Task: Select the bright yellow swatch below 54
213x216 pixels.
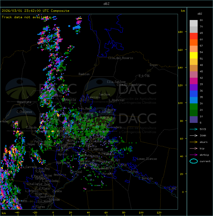Action: [x=194, y=55]
